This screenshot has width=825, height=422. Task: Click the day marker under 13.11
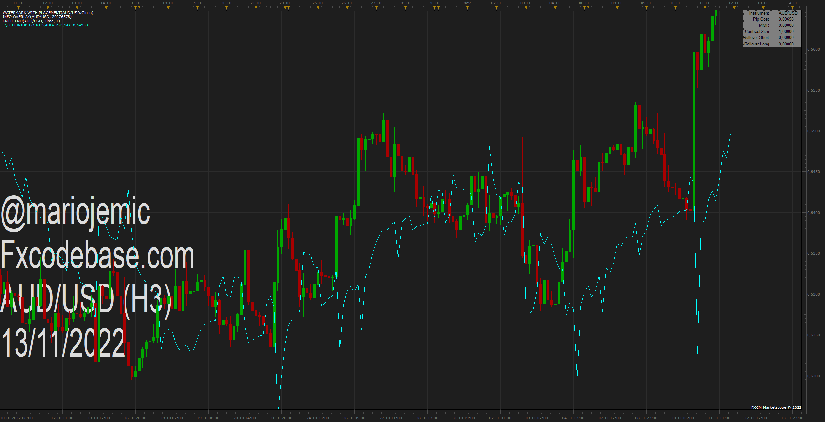click(x=763, y=8)
